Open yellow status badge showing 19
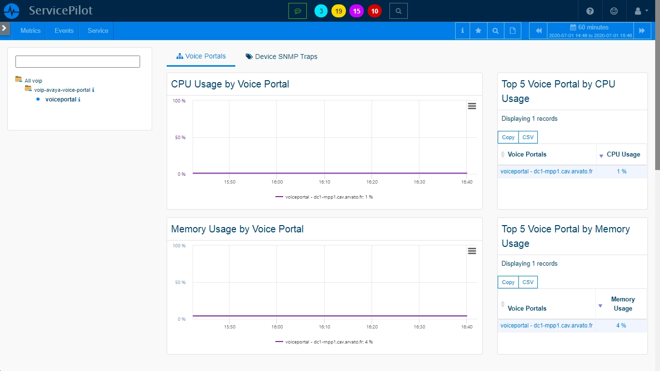The width and height of the screenshot is (660, 371). pos(339,11)
